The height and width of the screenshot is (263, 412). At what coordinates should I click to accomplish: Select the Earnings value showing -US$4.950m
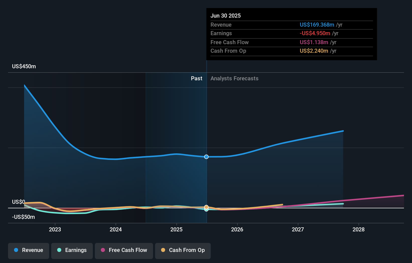[315, 33]
